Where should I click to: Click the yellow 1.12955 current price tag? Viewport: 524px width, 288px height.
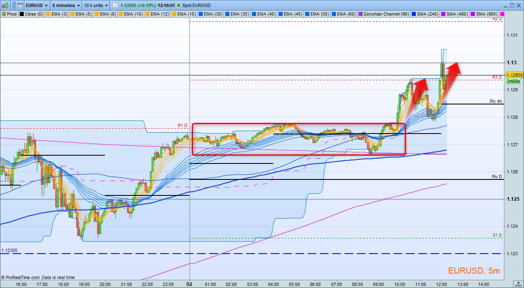tap(515, 75)
